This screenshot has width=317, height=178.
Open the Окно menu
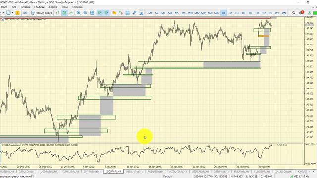point(65,7)
